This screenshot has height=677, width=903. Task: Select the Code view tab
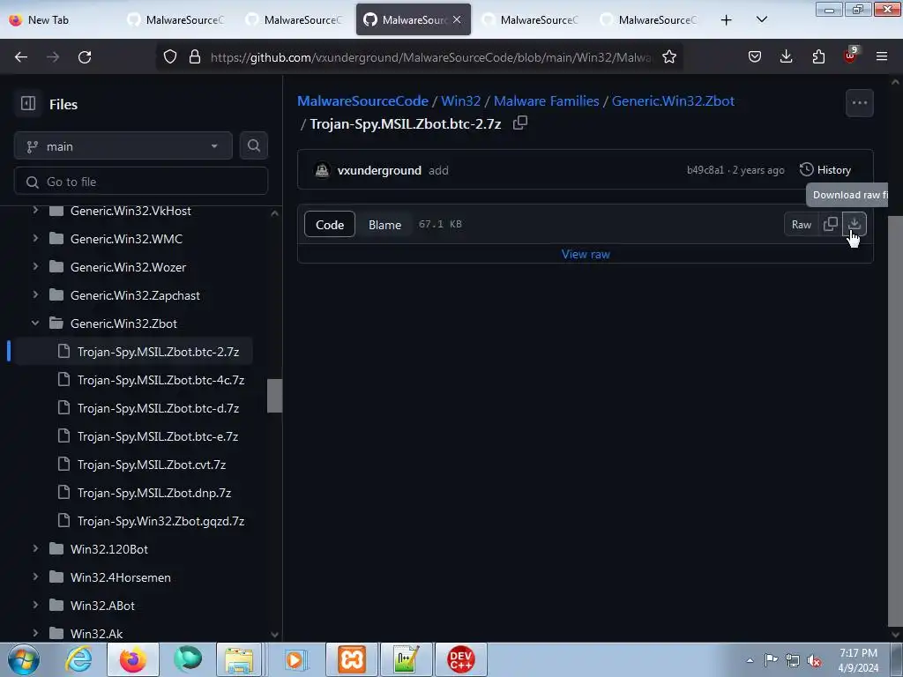(330, 225)
